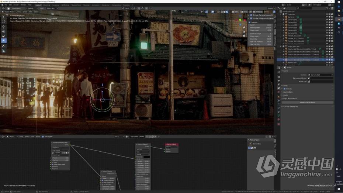Click the Active Clip input field
Viewport: 343px width, 193px height.
pos(321,82)
